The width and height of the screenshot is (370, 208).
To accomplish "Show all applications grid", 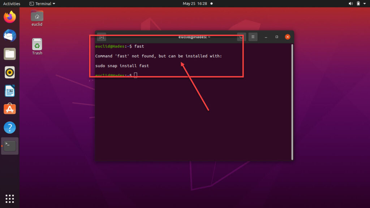I will (x=10, y=199).
